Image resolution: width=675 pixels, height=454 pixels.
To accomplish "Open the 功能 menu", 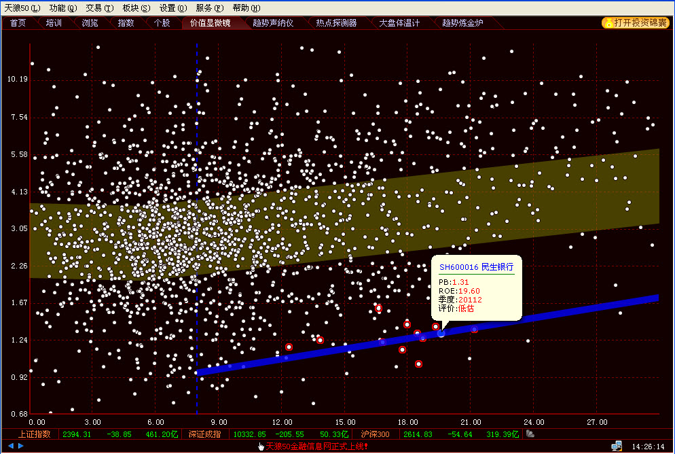I will pyautogui.click(x=63, y=7).
